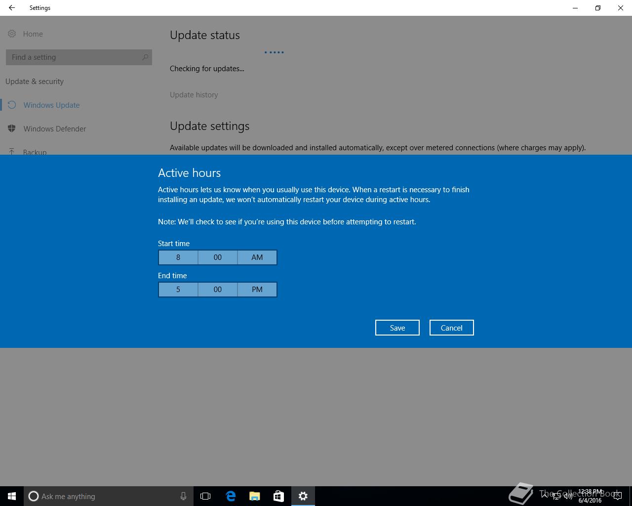Show hidden system tray icons
This screenshot has height=506, width=632.
(545, 496)
